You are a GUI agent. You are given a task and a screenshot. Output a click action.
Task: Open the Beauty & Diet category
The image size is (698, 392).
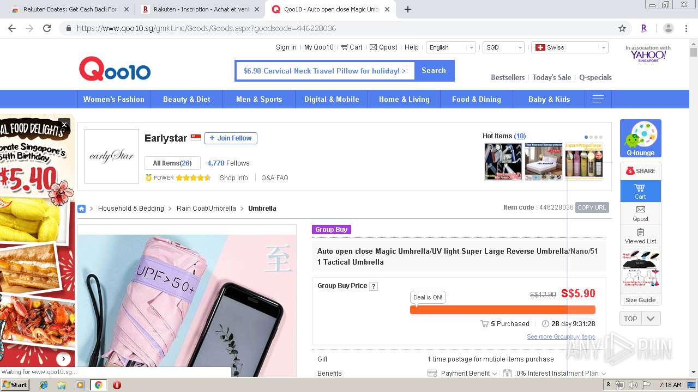(186, 99)
